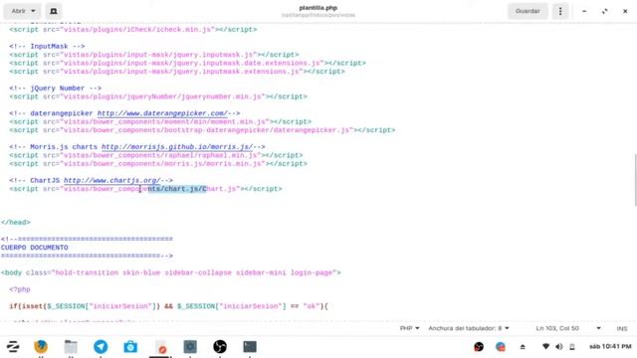Click the Morris.js charts comment text
637x358 pixels.
pos(64,146)
